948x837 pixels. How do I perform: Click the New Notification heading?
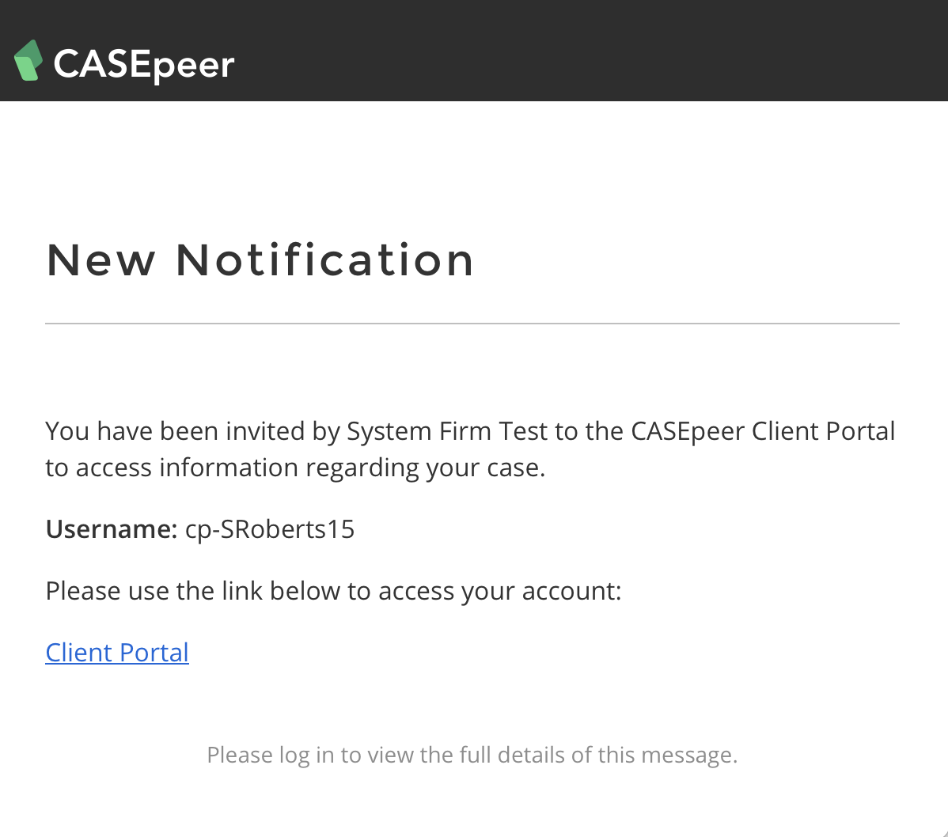click(x=260, y=260)
